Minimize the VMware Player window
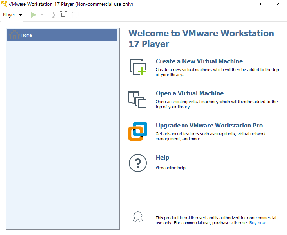The height and width of the screenshot is (235, 287). tap(241, 4)
